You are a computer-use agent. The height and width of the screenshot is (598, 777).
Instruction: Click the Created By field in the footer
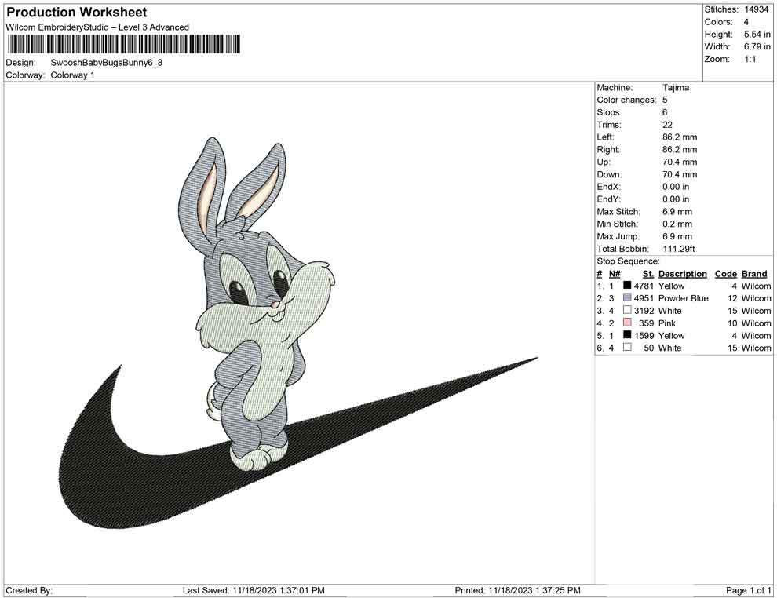[x=29, y=590]
